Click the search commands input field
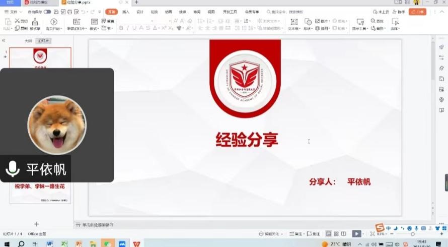The height and width of the screenshot is (247, 448). click(284, 12)
